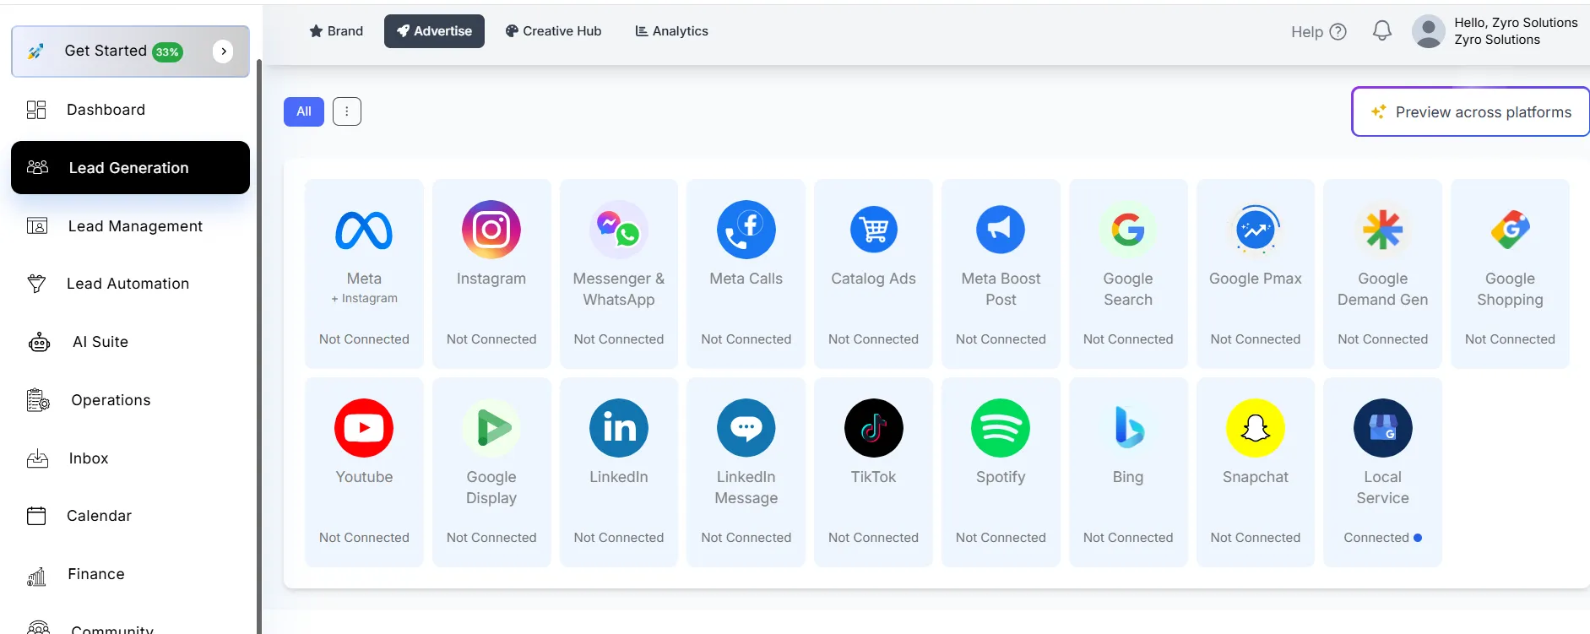Viewport: 1590px width, 634px height.
Task: Open the Zyro Solutions account menu
Action: tap(1495, 31)
